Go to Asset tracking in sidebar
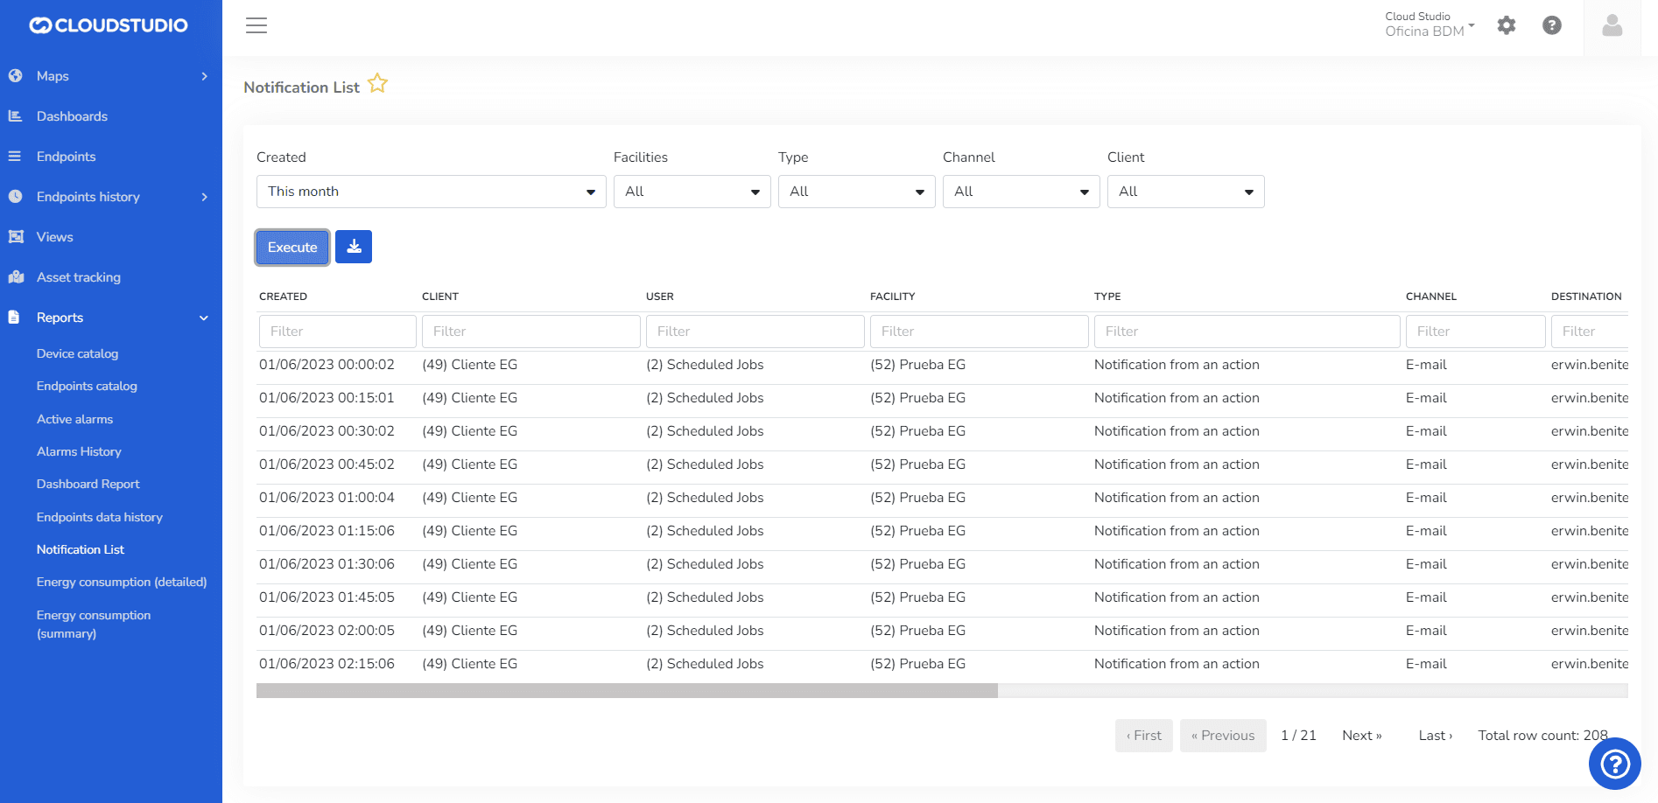The width and height of the screenshot is (1658, 803). [79, 277]
